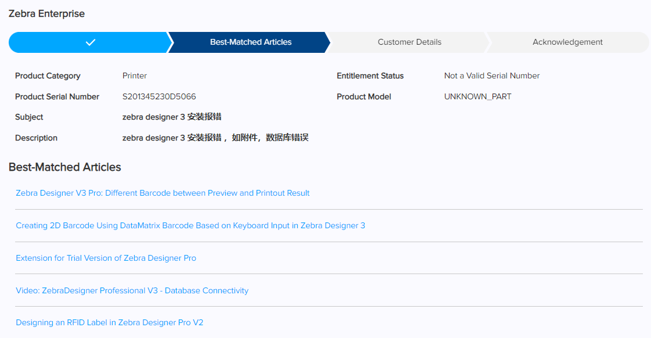The height and width of the screenshot is (338, 651).
Task: Click the Description value text
Action: pyautogui.click(x=215, y=138)
